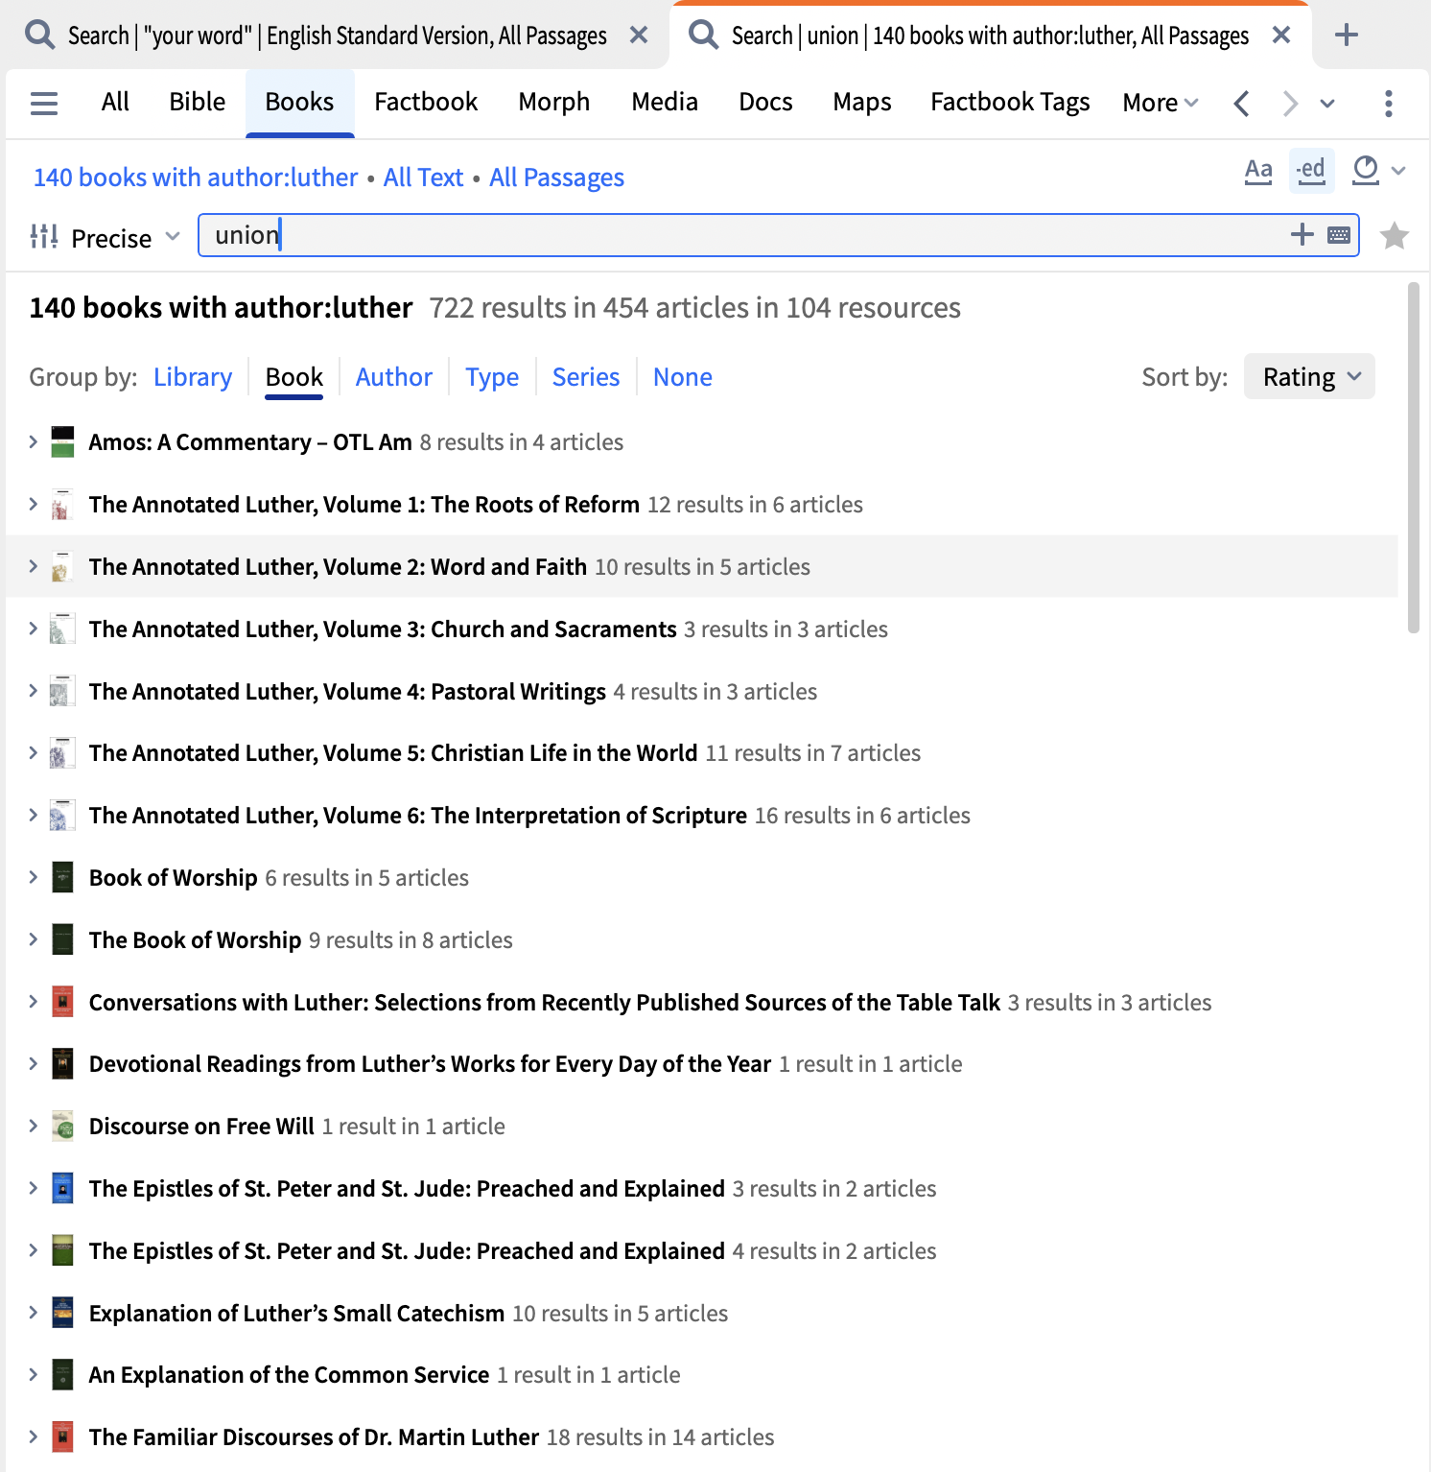Expand Annotated Luther Volume 2 results
This screenshot has width=1431, height=1472.
34,566
